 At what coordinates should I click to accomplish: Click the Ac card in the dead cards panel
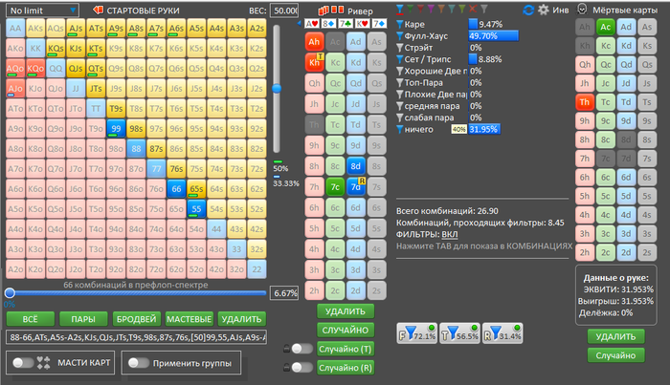click(x=606, y=27)
